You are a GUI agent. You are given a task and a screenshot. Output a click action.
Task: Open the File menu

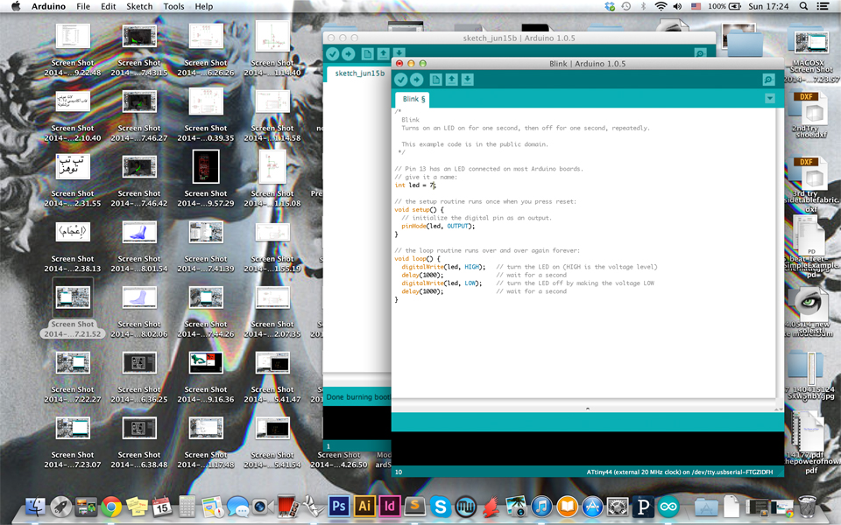click(x=83, y=6)
